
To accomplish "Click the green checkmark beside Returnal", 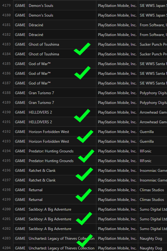I will point(84,195).
